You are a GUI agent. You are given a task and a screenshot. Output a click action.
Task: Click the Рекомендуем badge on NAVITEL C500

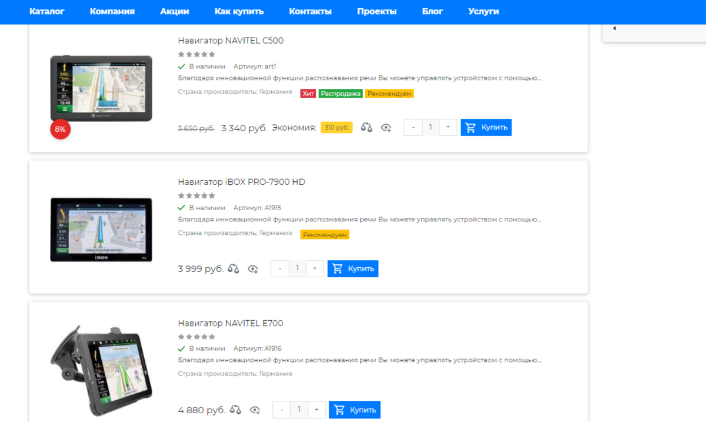(389, 94)
